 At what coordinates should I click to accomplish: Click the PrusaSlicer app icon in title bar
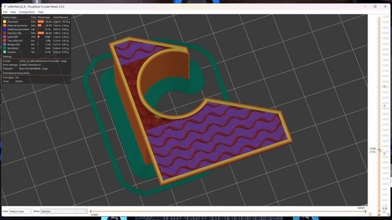click(5, 7)
